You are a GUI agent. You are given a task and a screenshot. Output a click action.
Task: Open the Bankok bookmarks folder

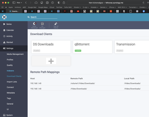104,7
